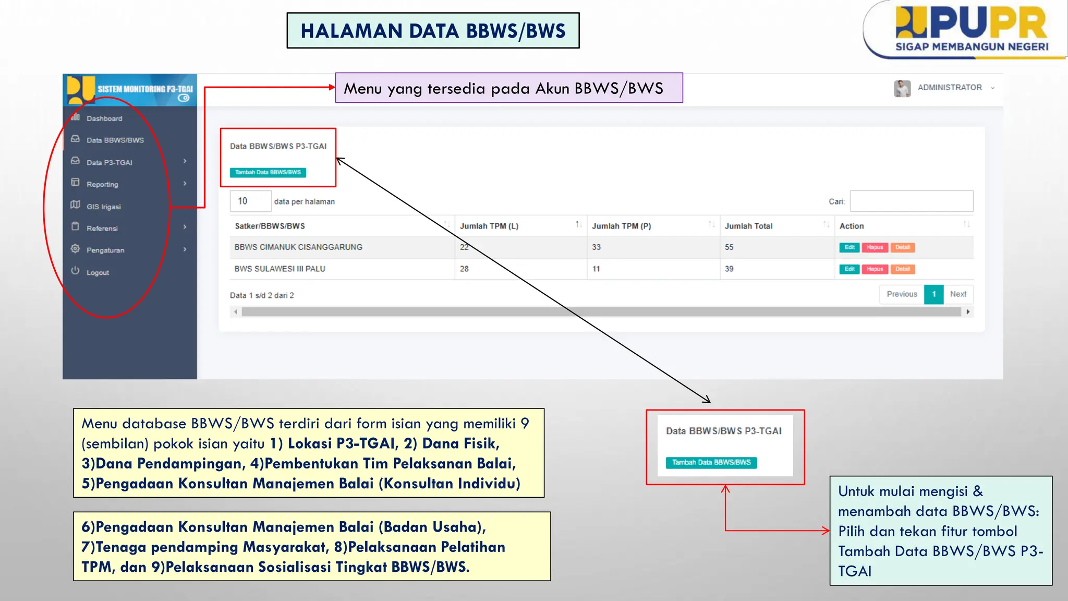Click the Logout power icon
Viewport: 1068px width, 601px height.
tap(76, 271)
